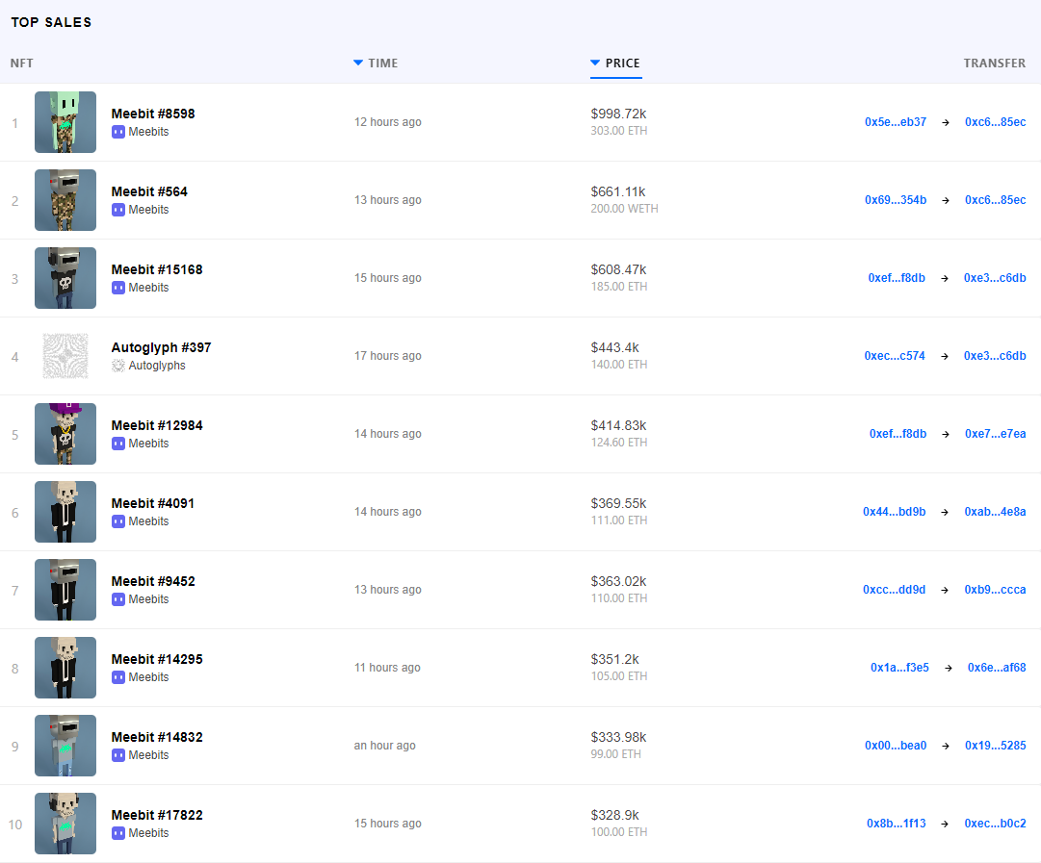
Task: Open the Autoglyph #397 title link
Action: (x=161, y=347)
